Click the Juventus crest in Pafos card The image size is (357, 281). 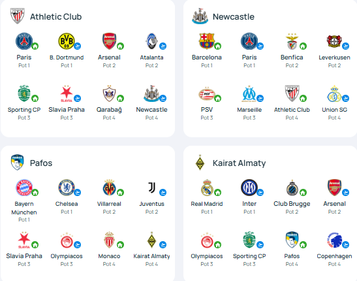coord(151,188)
